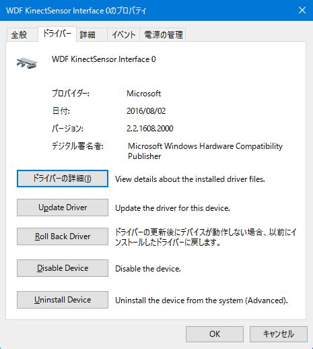Click the プロバイダー: label

(x=71, y=93)
